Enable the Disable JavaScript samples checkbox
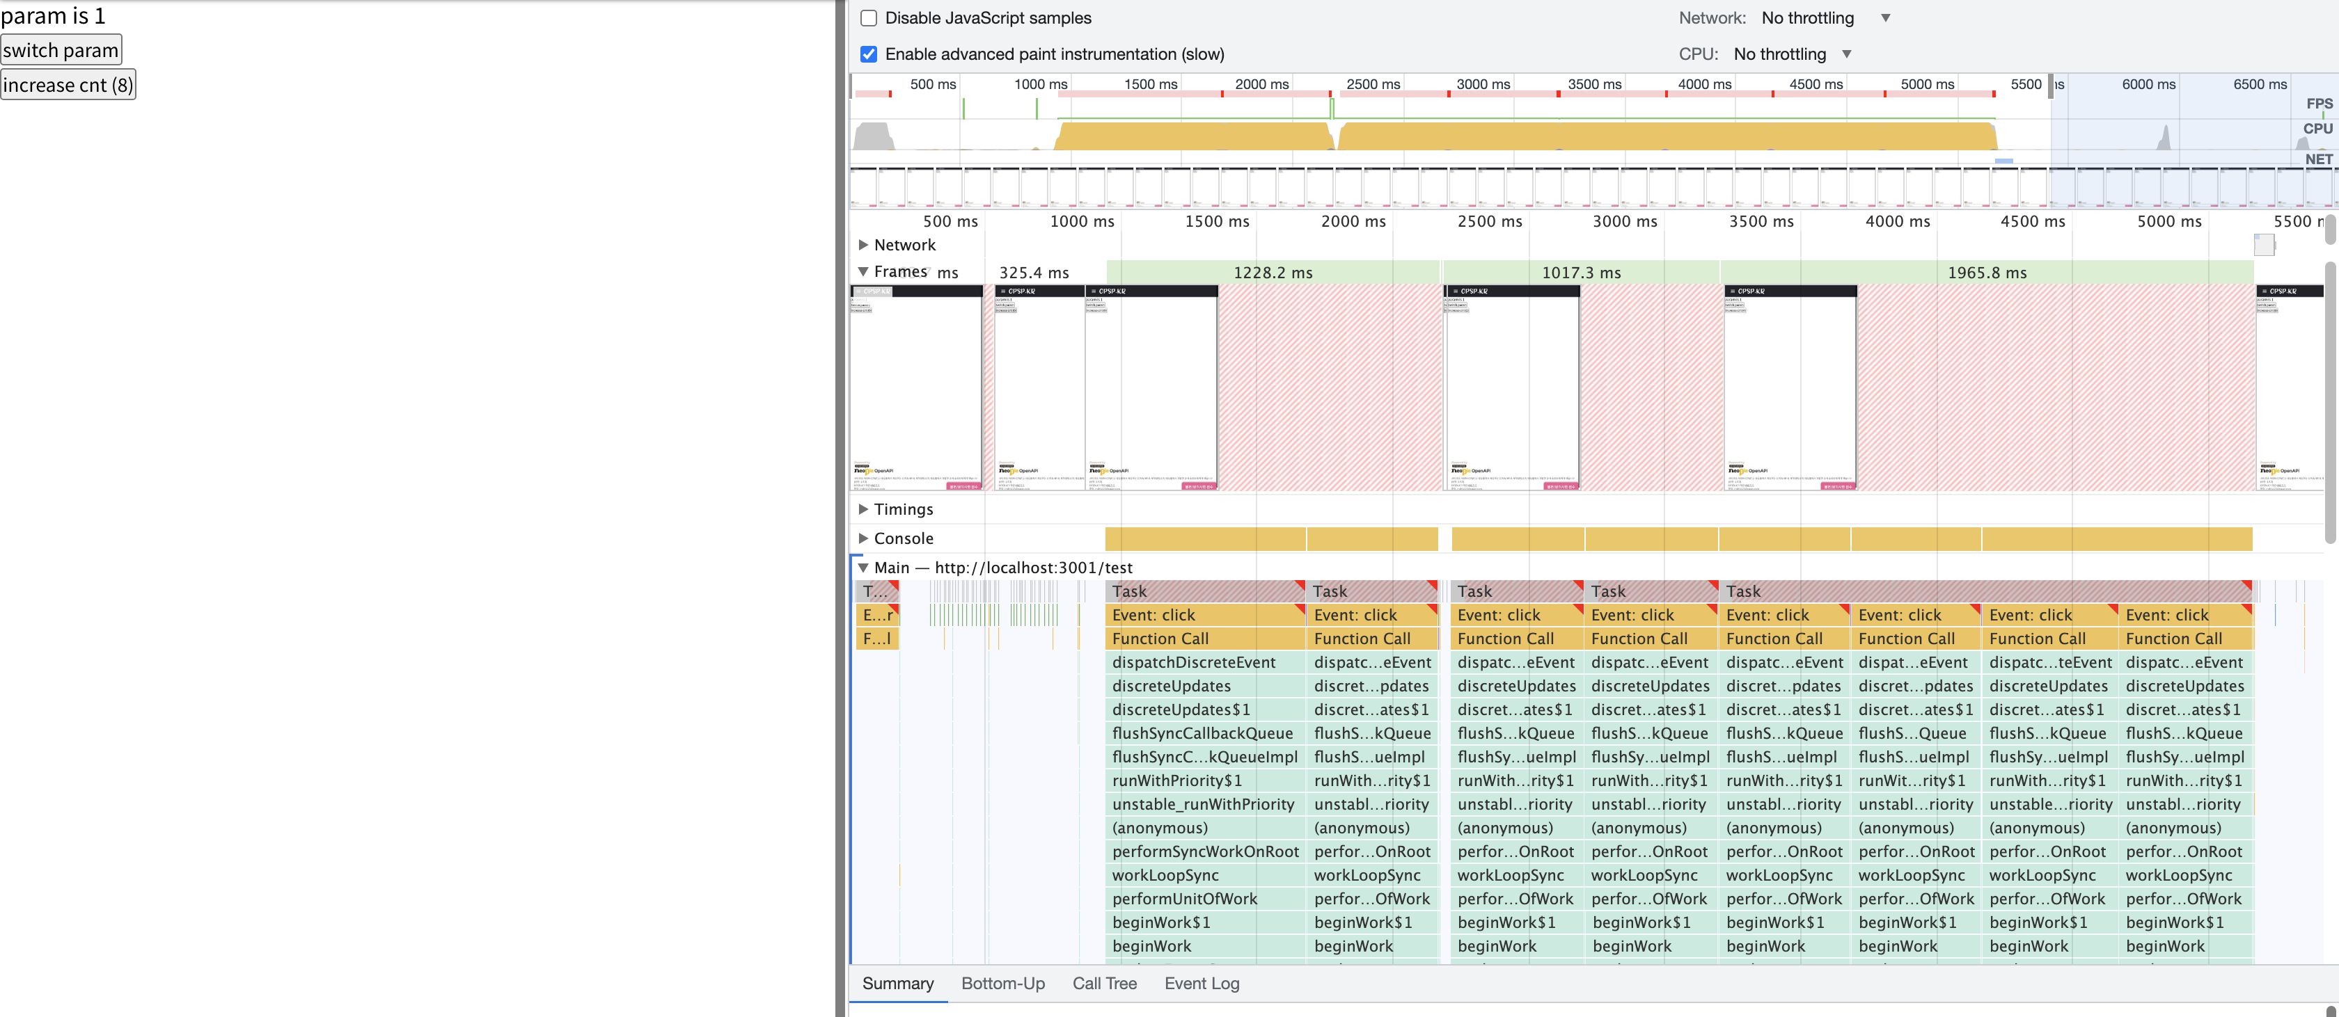The width and height of the screenshot is (2339, 1017). (x=868, y=18)
